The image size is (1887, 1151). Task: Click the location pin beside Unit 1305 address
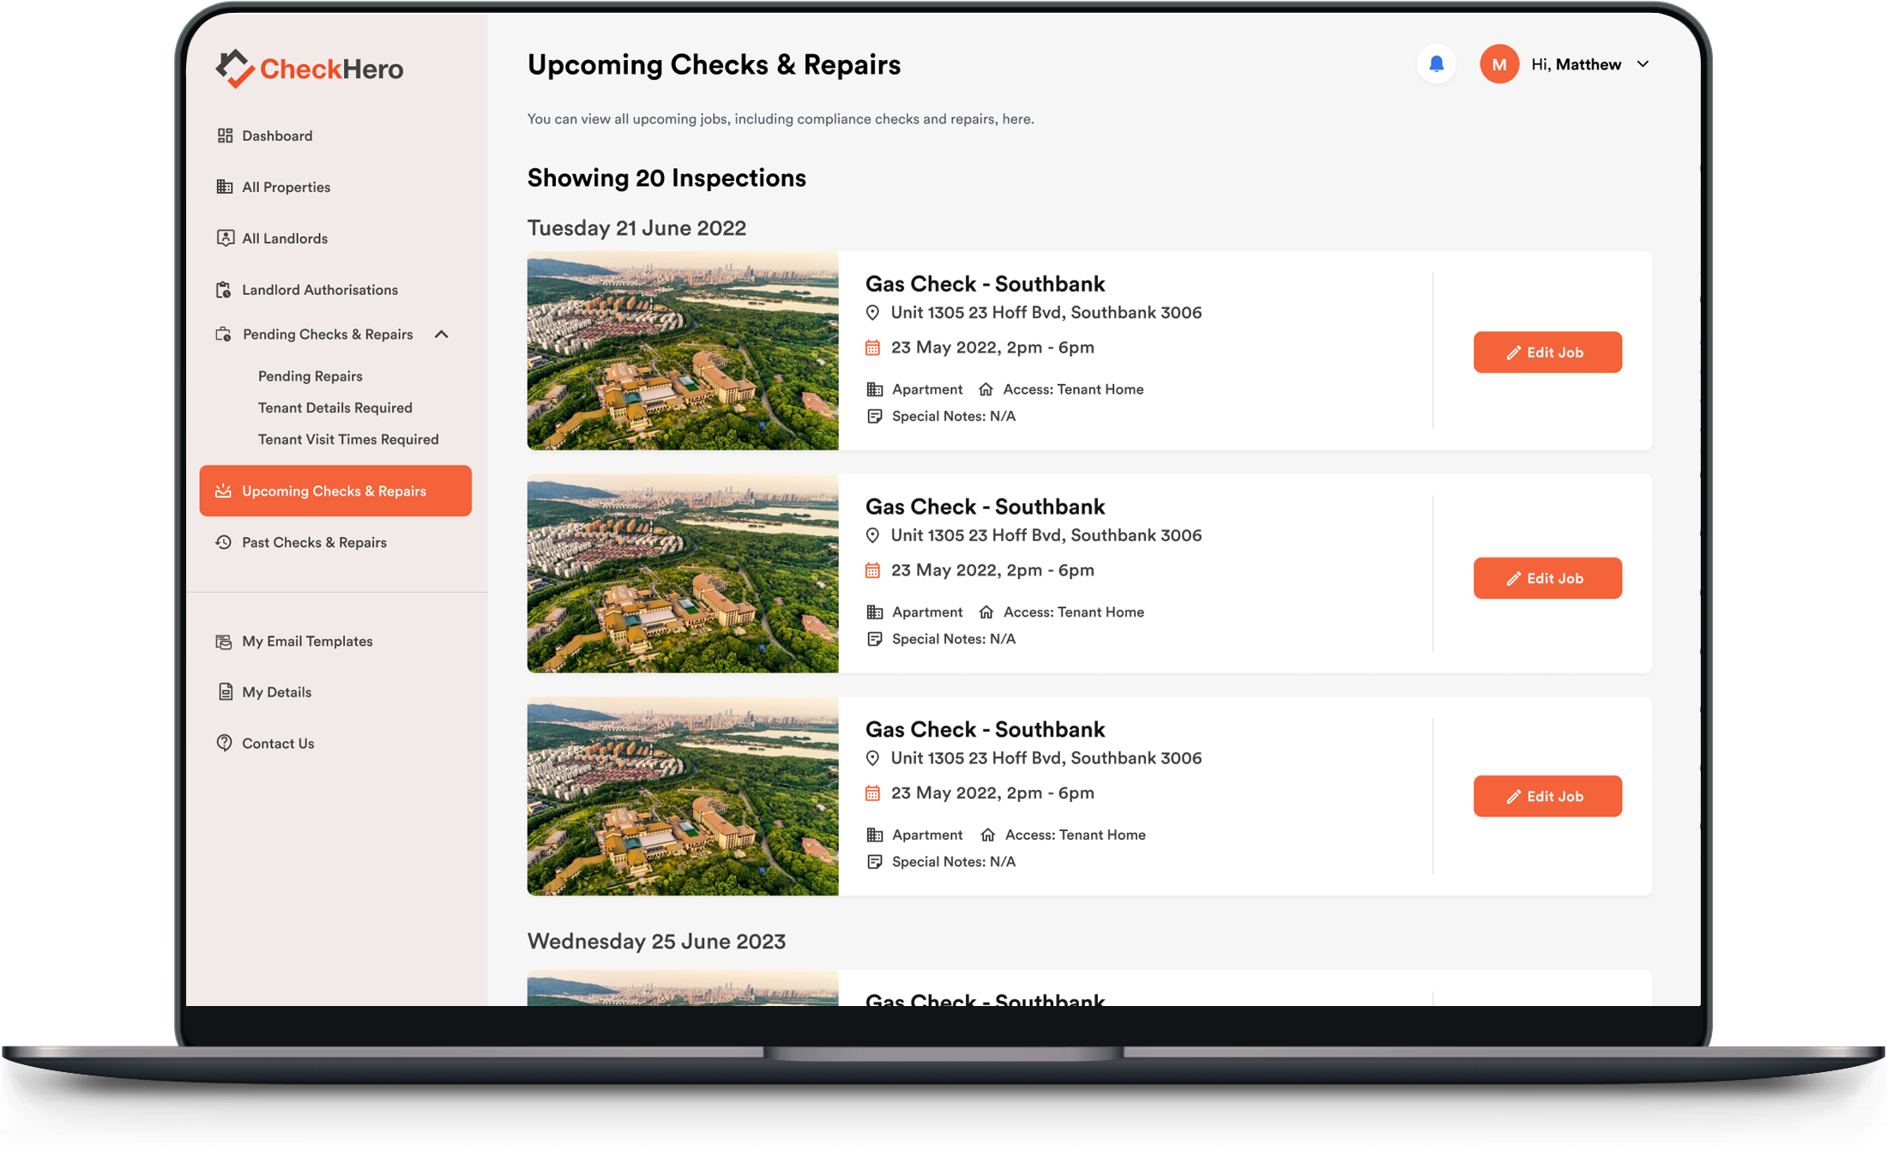click(x=873, y=312)
